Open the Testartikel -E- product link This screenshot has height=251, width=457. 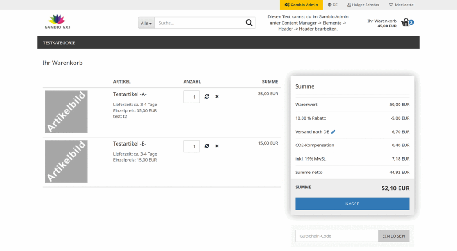(x=130, y=144)
